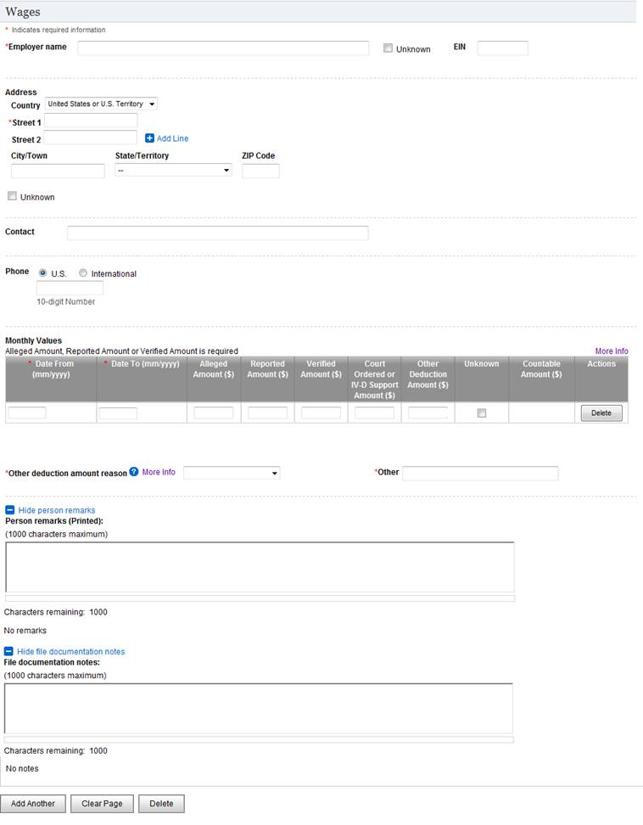Click the blue plus Add Line icon
The image size is (643, 825).
click(149, 138)
